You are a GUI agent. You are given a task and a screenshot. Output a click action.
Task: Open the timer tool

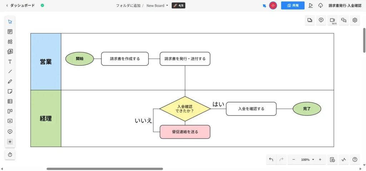click(x=10, y=155)
